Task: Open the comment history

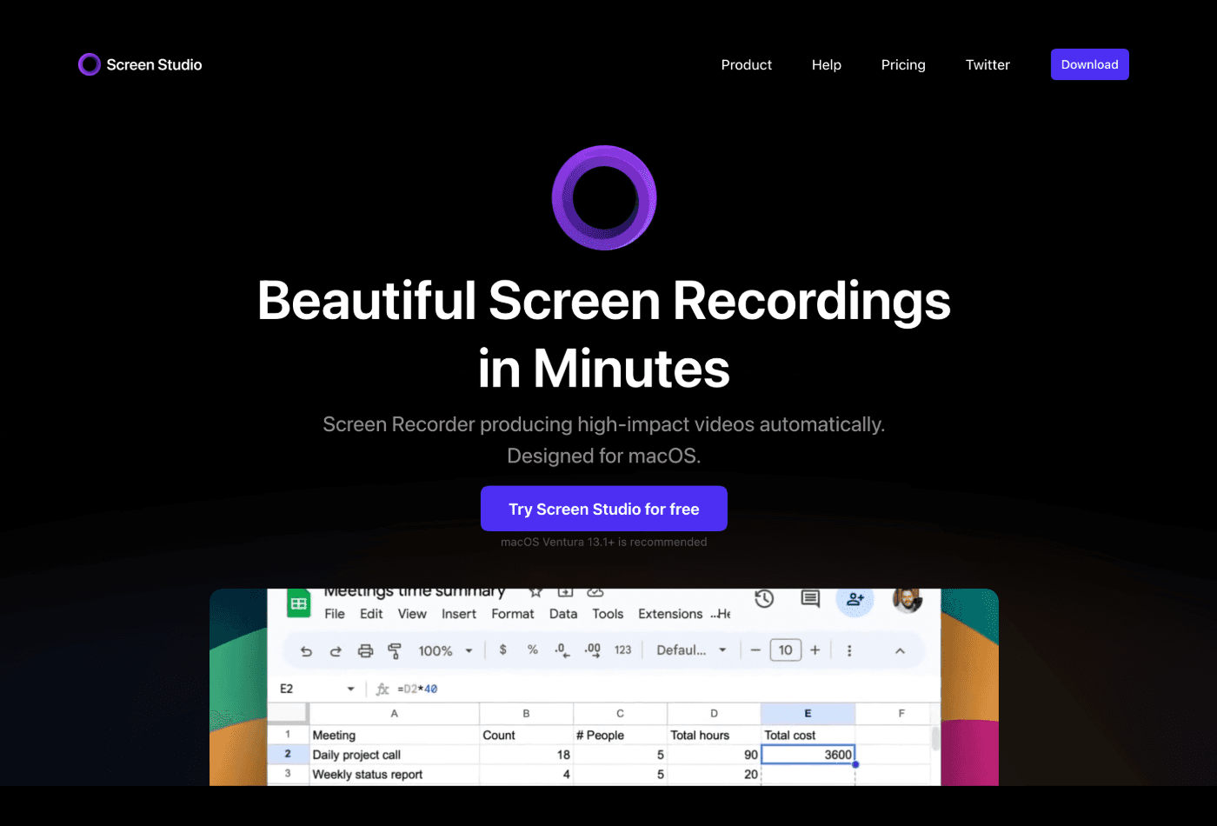Action: 809,599
